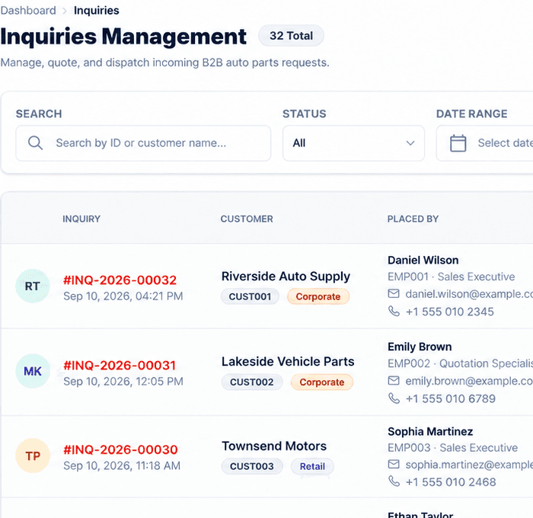Click phone icon next to +1 555 010 2345
This screenshot has height=518, width=533.
point(394,311)
